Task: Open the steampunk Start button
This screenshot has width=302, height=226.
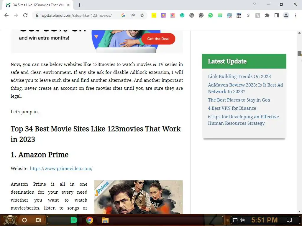Action: [x=10, y=220]
